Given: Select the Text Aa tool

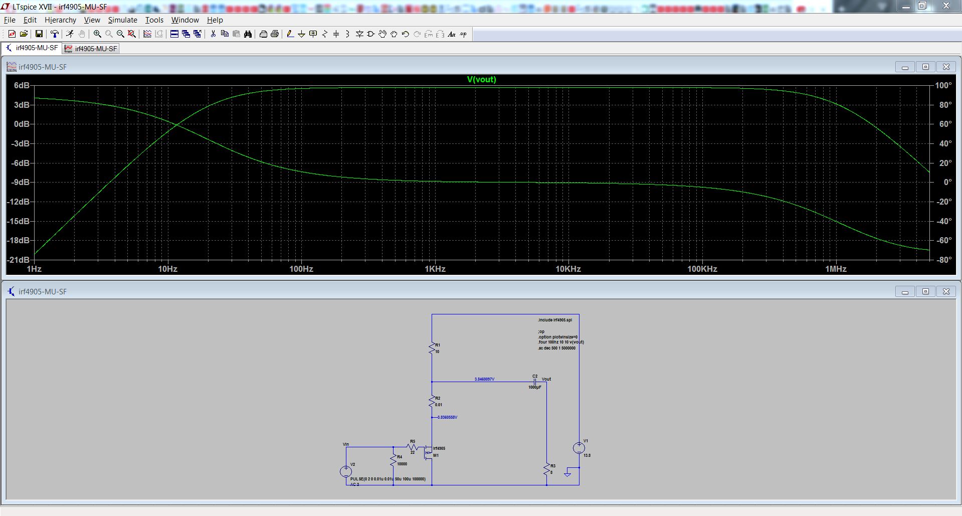Looking at the screenshot, I should click(x=452, y=34).
